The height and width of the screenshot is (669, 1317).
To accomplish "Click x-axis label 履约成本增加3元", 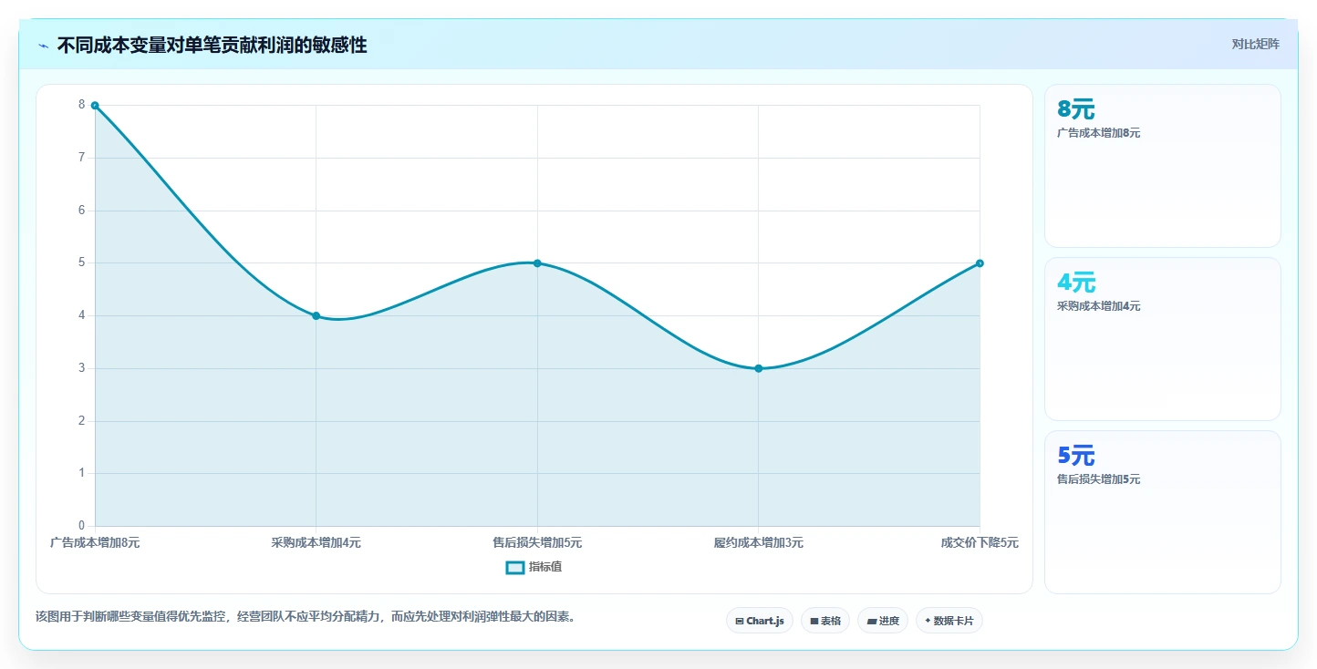I will (758, 542).
